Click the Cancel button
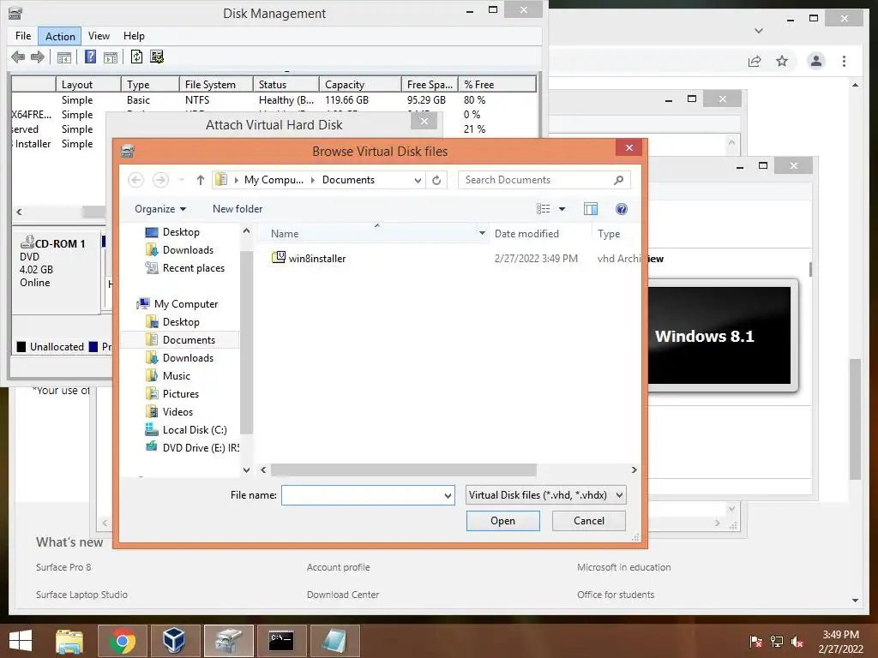The height and width of the screenshot is (658, 878). point(589,521)
